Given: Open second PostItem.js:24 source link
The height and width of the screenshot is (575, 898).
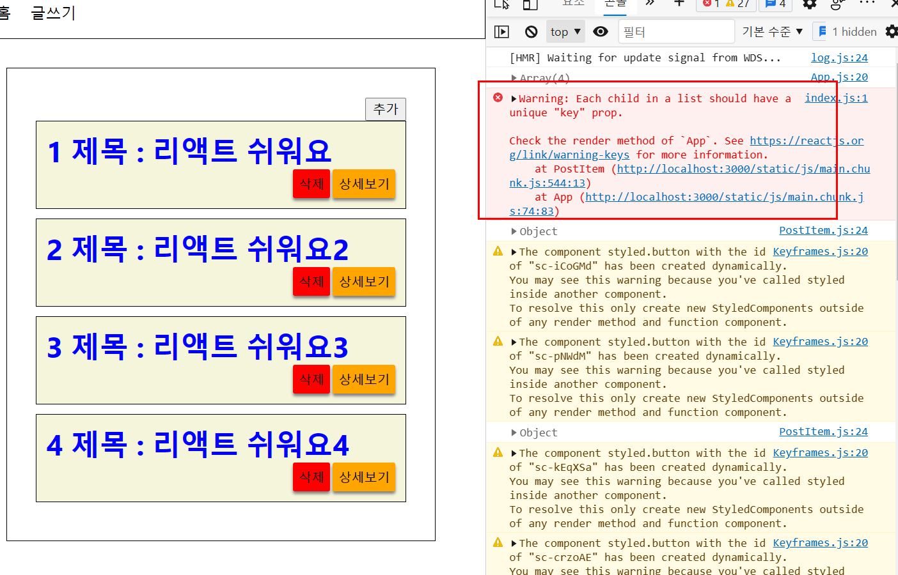Looking at the screenshot, I should 823,431.
